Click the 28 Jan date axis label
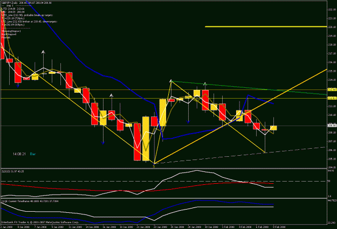The width and height of the screenshot is (337, 229). pos(194,227)
